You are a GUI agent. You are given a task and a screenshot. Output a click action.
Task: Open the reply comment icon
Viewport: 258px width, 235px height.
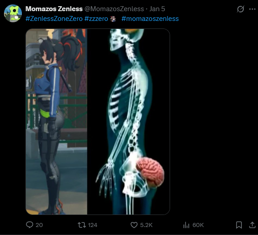(29, 225)
